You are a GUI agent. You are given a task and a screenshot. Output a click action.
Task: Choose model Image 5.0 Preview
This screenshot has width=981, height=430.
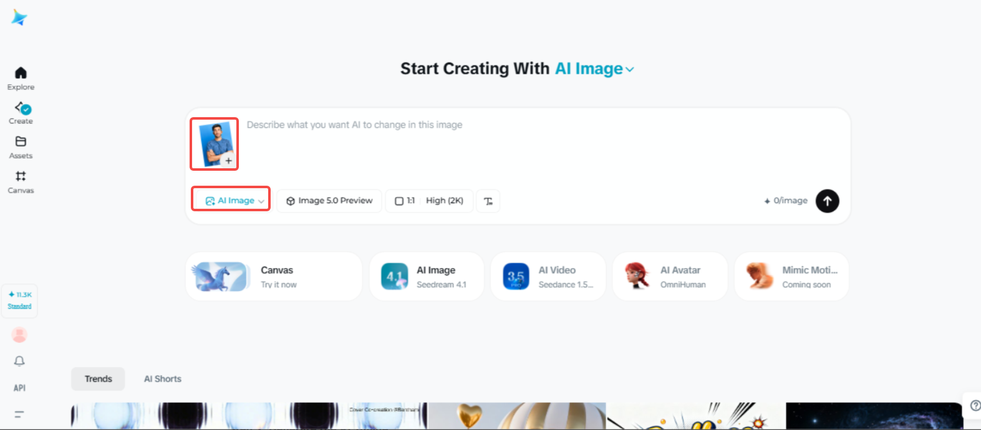(329, 201)
